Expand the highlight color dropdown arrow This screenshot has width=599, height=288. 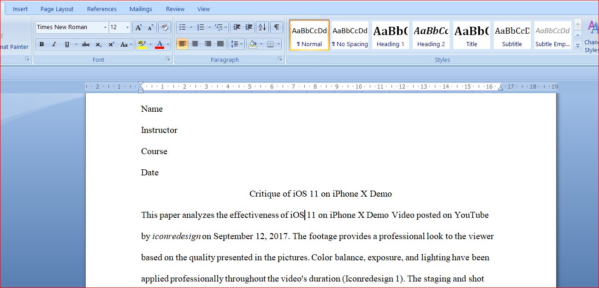149,44
